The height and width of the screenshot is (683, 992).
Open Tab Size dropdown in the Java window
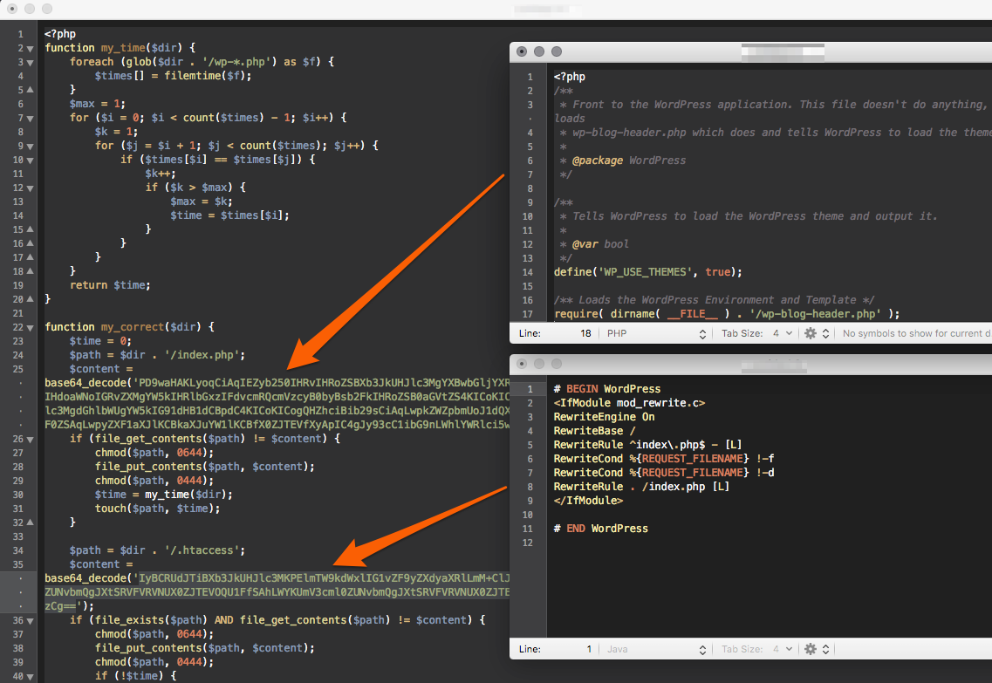pyautogui.click(x=757, y=649)
